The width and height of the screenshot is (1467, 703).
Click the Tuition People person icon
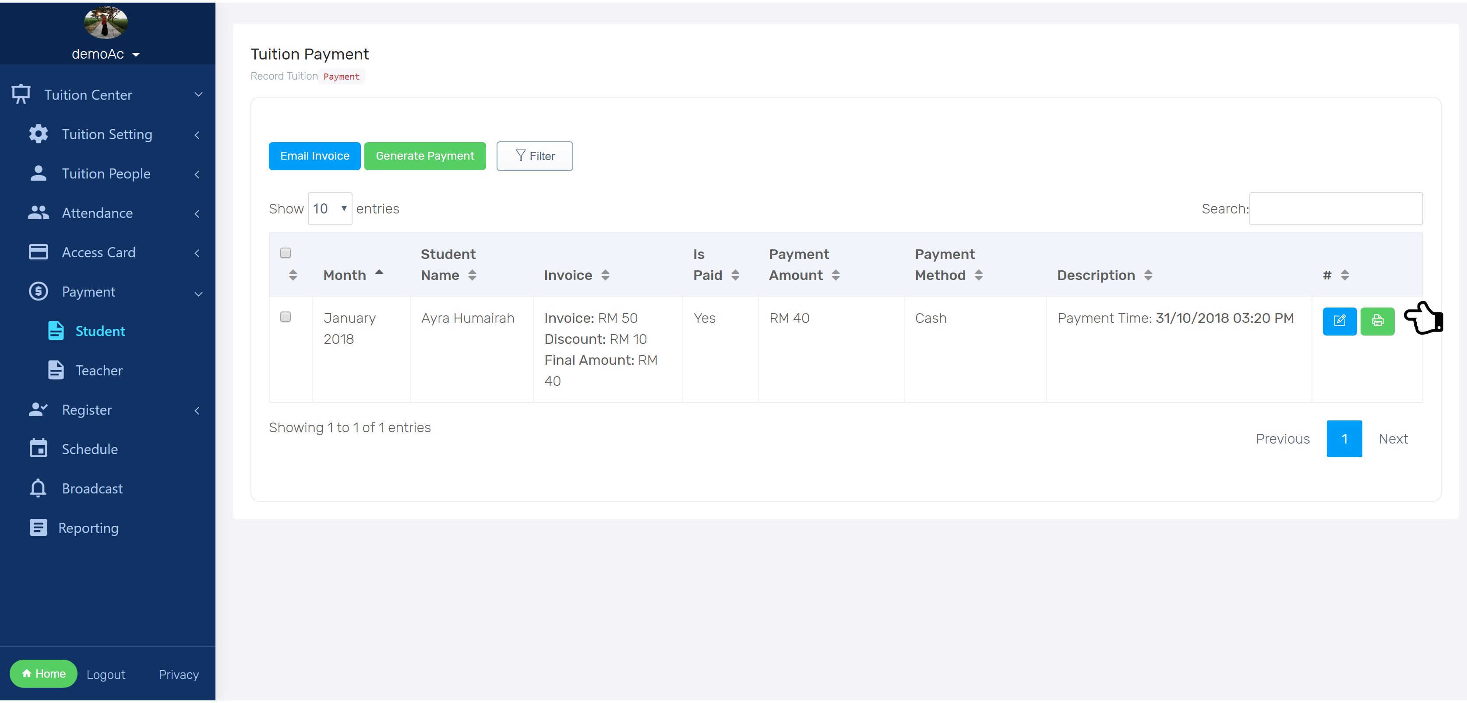pos(38,173)
